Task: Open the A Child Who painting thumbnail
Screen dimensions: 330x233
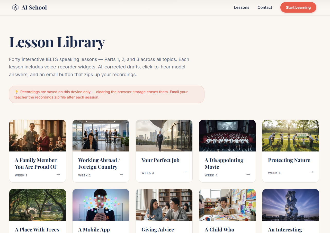Action: (227, 205)
